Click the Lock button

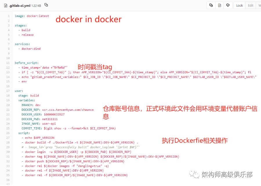click(x=239, y=5)
